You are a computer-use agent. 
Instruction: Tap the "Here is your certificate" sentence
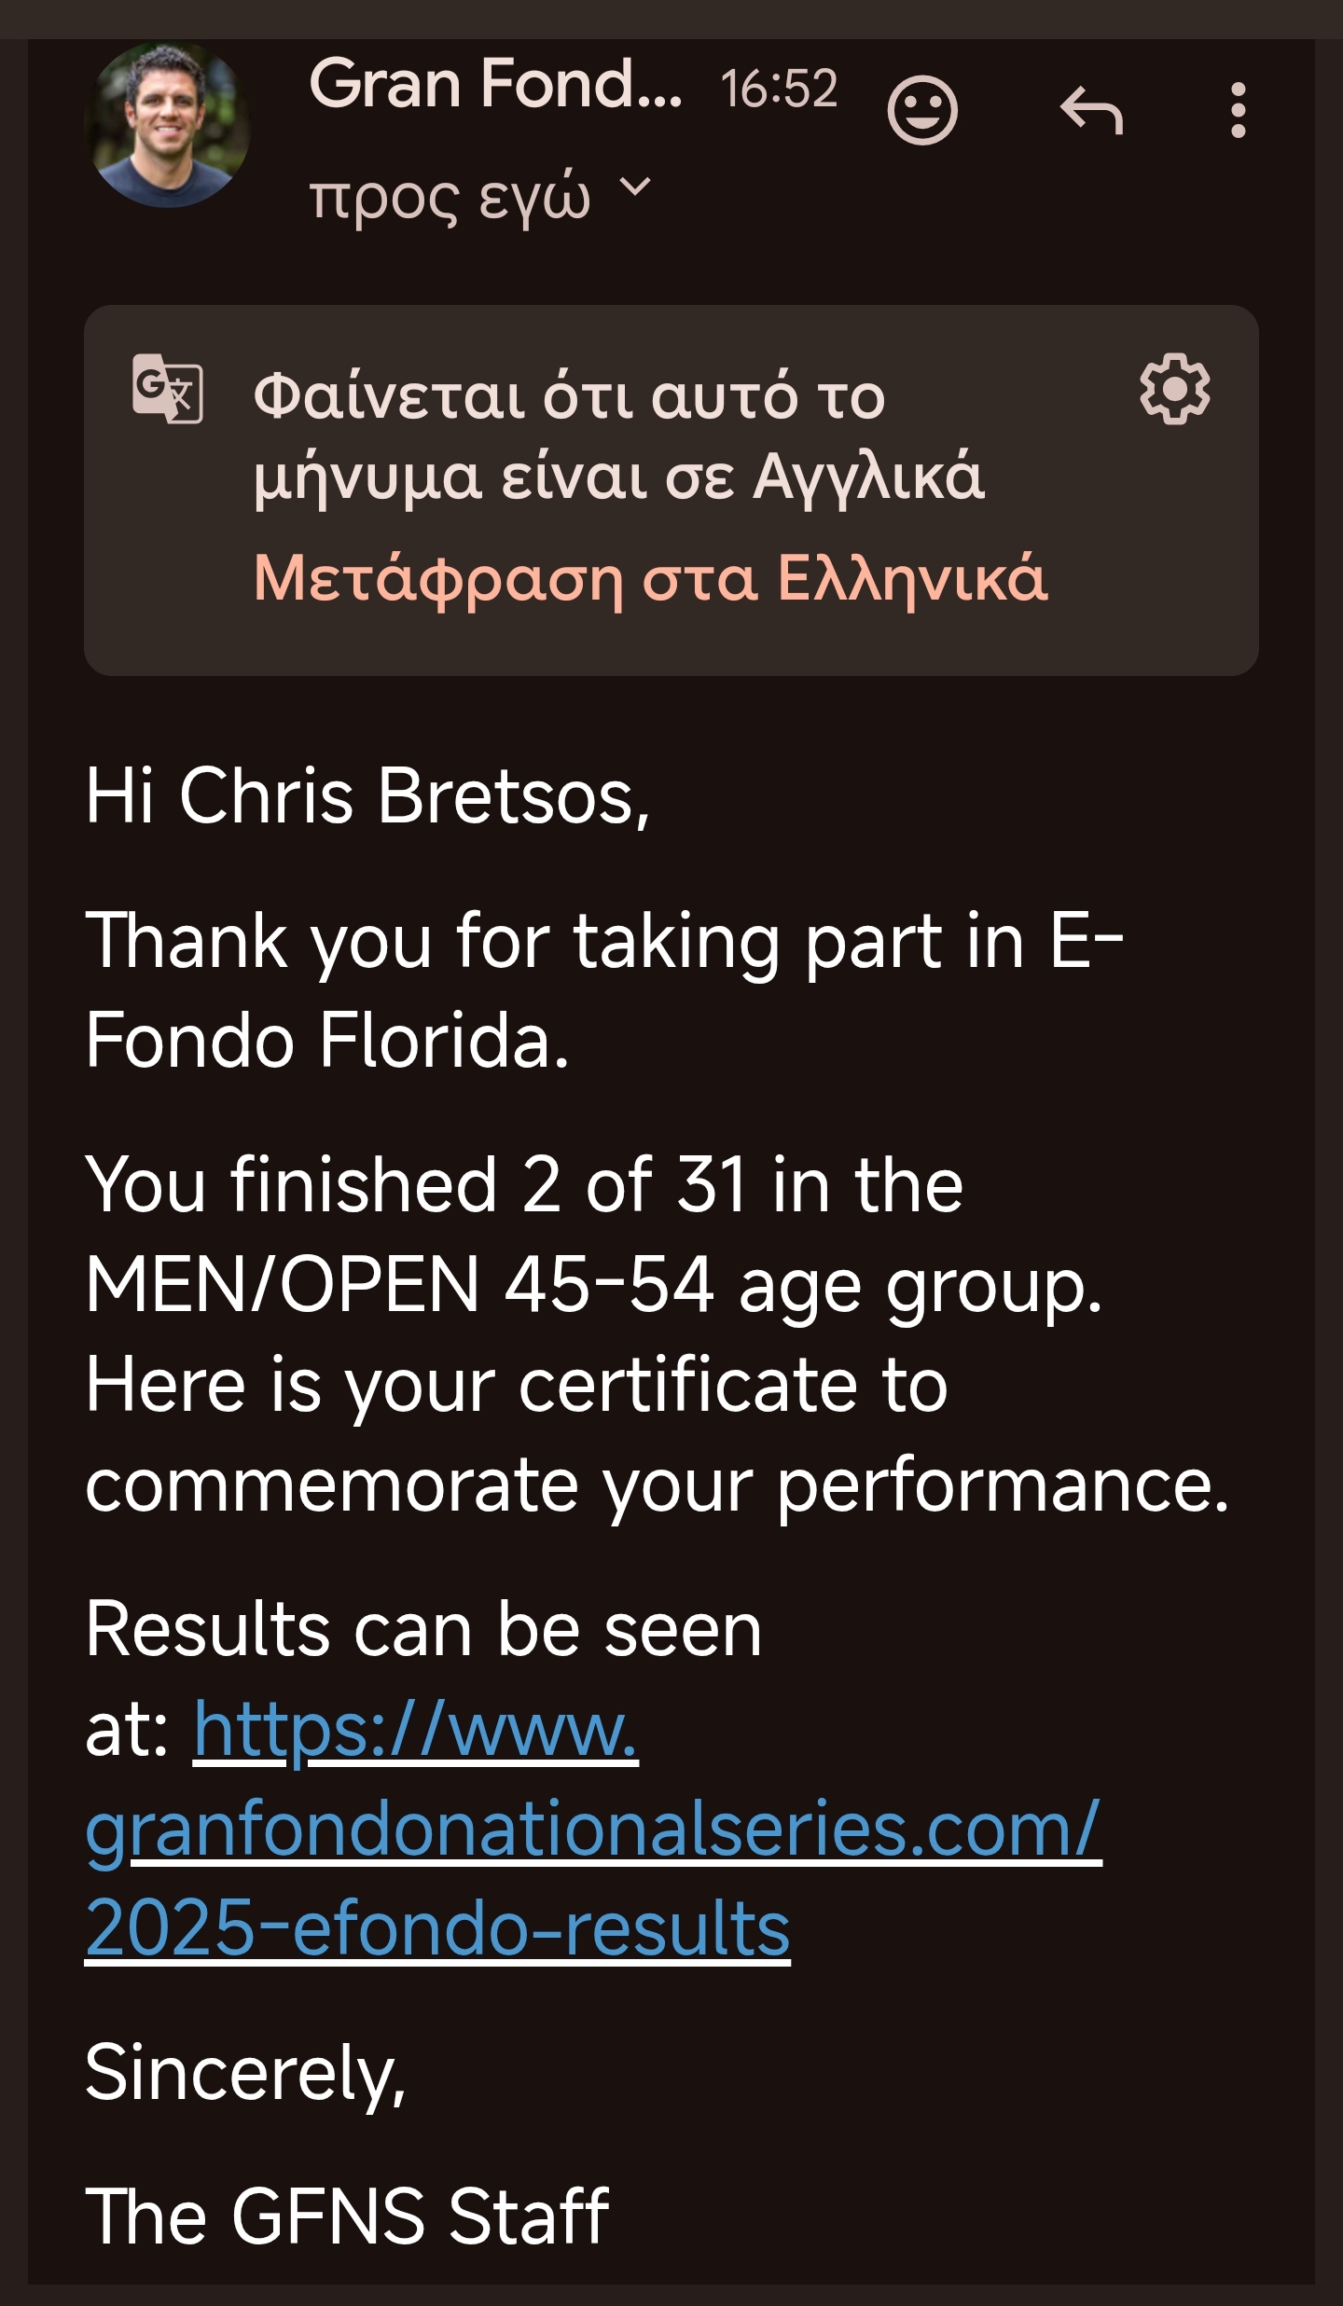[516, 1386]
